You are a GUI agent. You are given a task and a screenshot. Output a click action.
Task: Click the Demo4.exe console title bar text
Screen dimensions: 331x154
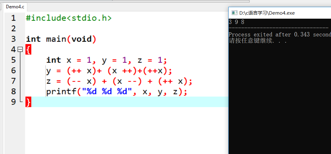[267, 13]
